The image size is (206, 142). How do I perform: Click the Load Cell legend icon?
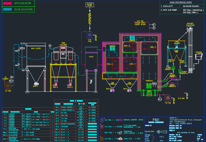coord(121,139)
